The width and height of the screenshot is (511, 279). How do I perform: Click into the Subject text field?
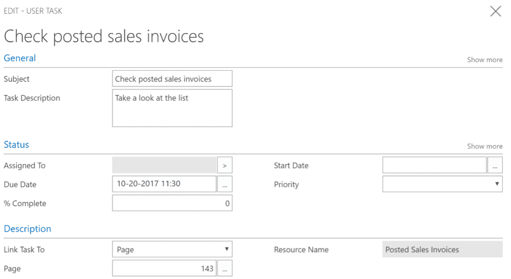pos(172,79)
